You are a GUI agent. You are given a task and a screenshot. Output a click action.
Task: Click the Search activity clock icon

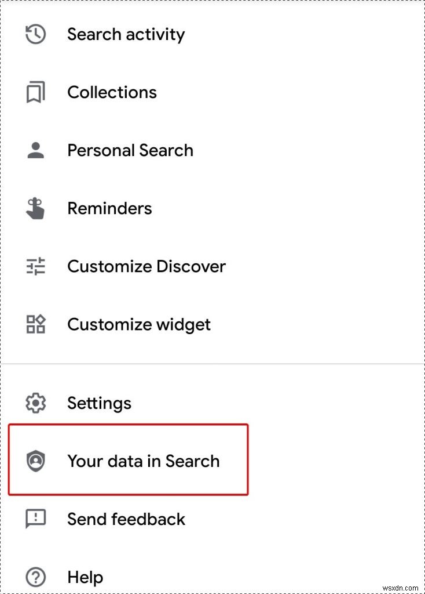coord(35,34)
